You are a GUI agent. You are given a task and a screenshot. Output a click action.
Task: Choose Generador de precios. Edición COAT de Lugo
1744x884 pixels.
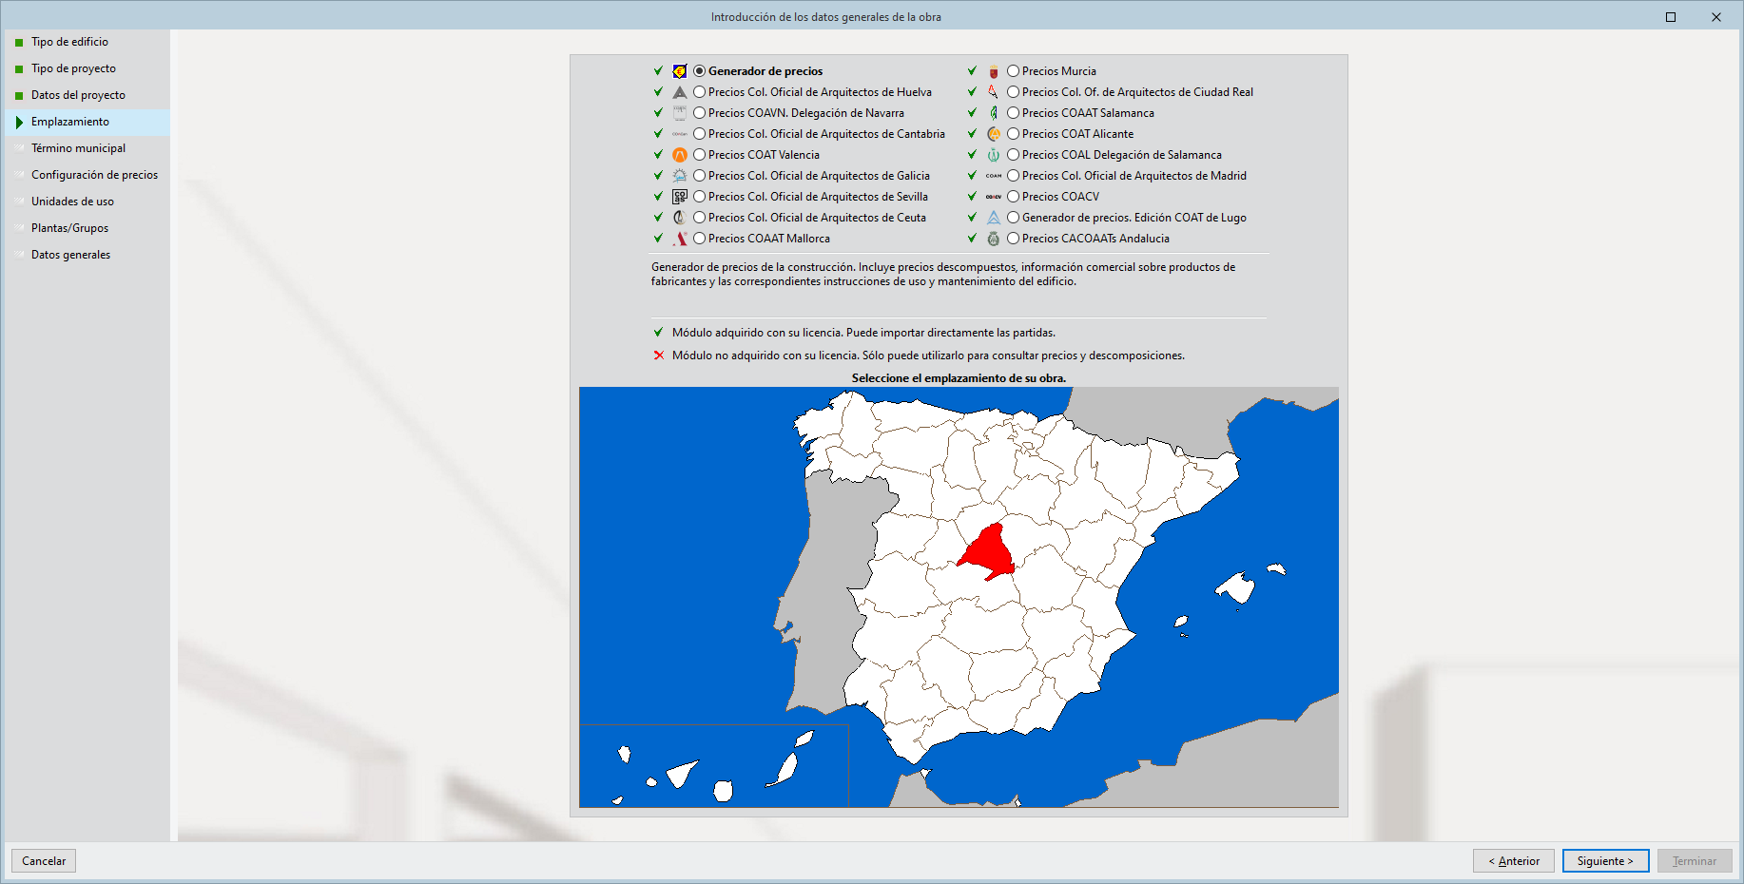pos(1014,218)
